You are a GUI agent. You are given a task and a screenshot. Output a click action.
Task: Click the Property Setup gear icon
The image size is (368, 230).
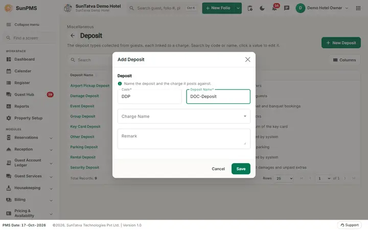(9, 118)
